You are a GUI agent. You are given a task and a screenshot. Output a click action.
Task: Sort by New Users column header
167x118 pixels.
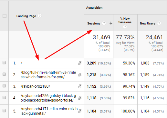(148, 24)
